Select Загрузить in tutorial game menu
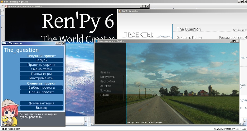 click(107, 77)
